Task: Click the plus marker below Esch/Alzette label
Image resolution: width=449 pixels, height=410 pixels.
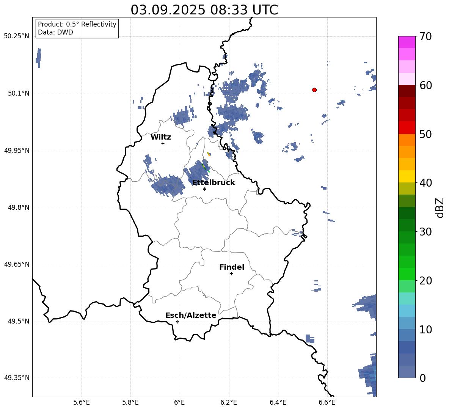Action: click(x=177, y=322)
